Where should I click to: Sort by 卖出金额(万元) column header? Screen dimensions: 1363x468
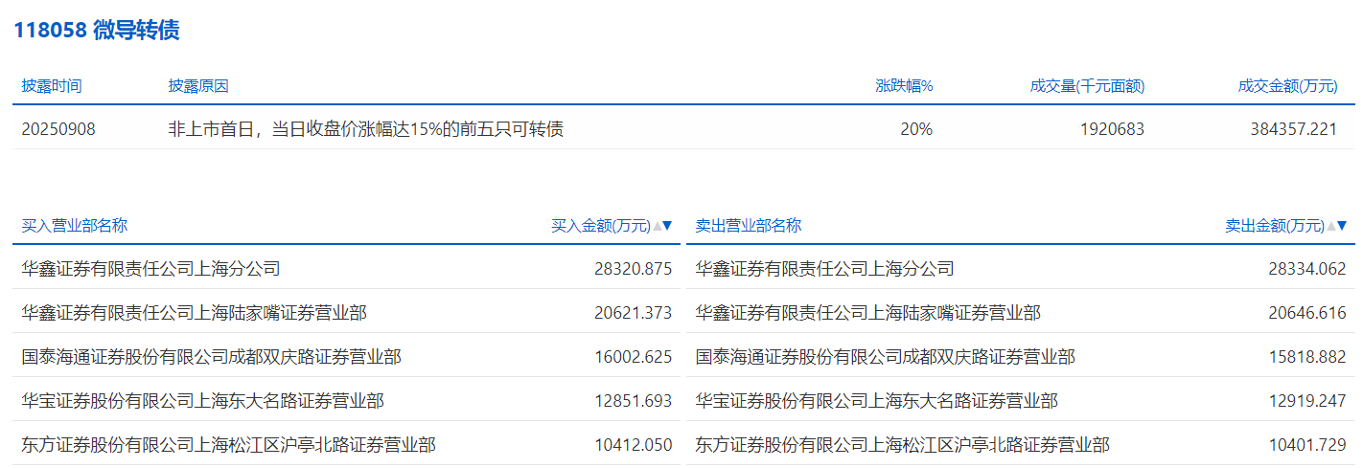pos(1274,226)
